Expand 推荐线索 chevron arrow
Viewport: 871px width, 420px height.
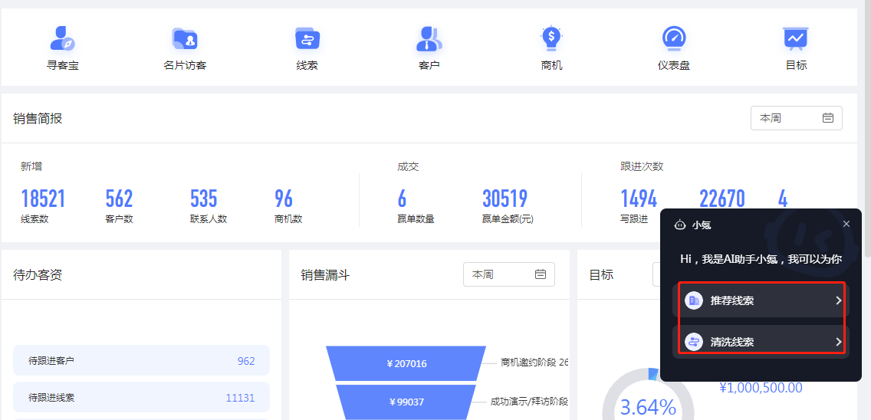click(839, 300)
